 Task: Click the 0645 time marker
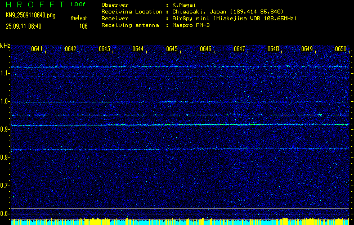[x=172, y=49]
